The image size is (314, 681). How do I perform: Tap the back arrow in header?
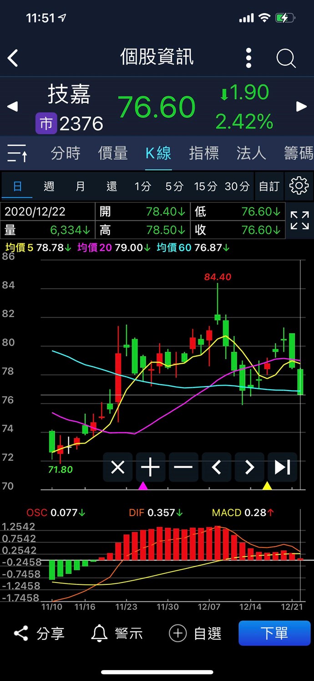[x=13, y=58]
